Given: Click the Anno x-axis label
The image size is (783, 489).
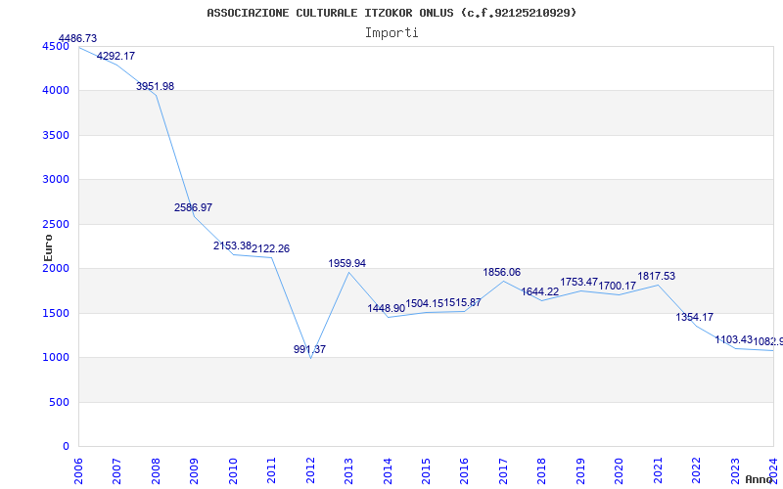Looking at the screenshot, I should [x=760, y=479].
